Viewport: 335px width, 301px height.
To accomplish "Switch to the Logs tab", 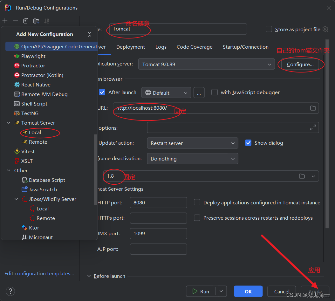I will click(x=161, y=47).
